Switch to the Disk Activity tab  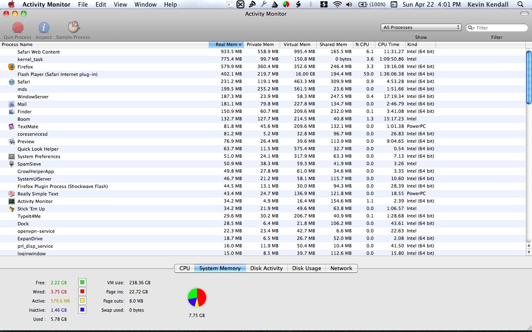[266, 269]
